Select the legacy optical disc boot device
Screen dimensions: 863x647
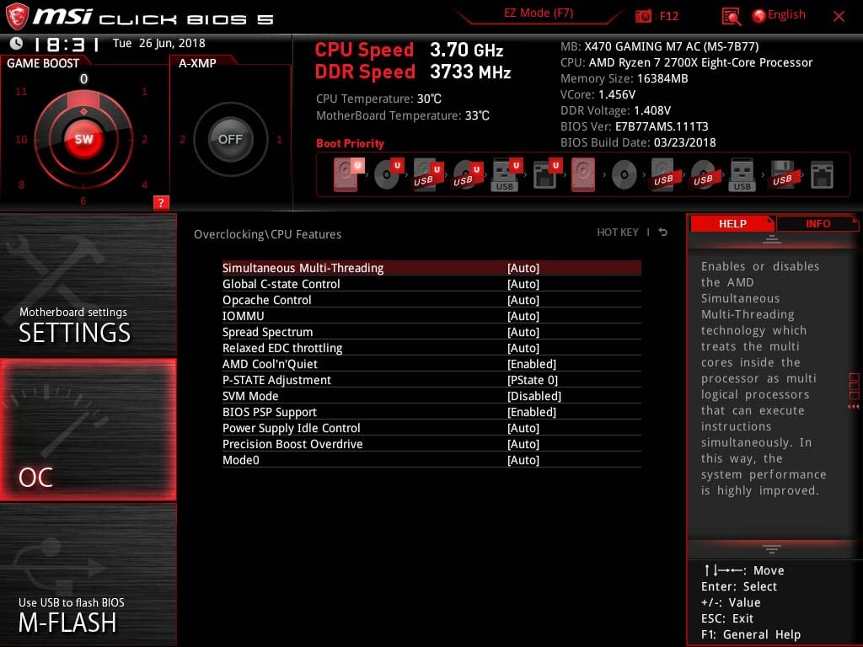coord(624,175)
